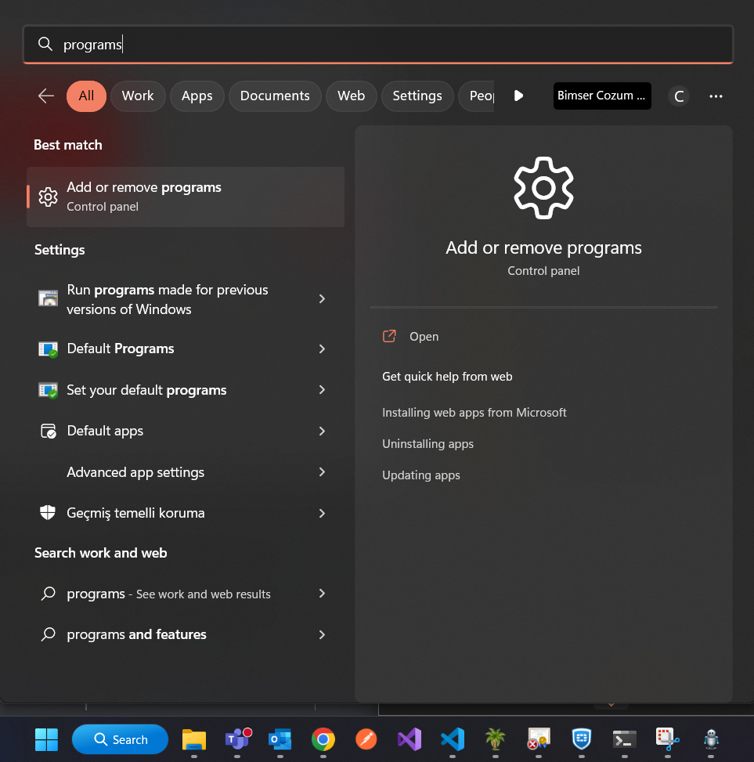754x762 pixels.
Task: Expand the Default Programs result chevron
Action: 322,348
